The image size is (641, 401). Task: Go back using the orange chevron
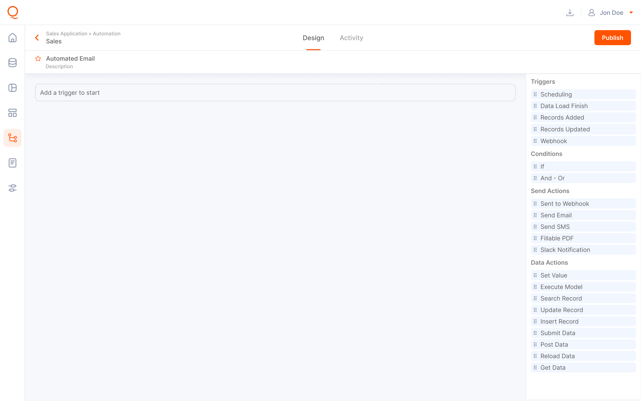pyautogui.click(x=37, y=38)
